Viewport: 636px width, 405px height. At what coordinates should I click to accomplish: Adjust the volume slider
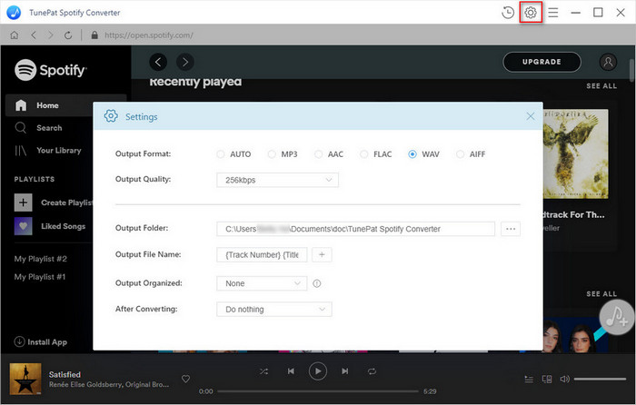point(600,379)
